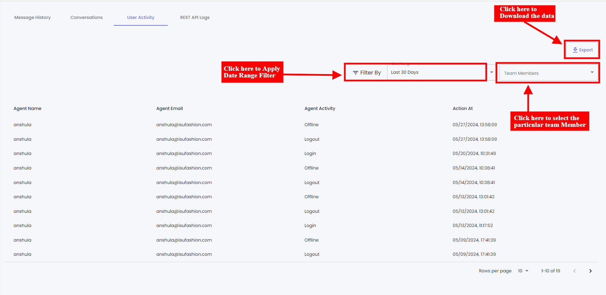The image size is (606, 295).
Task: Select the User Activity tab
Action: (141, 18)
